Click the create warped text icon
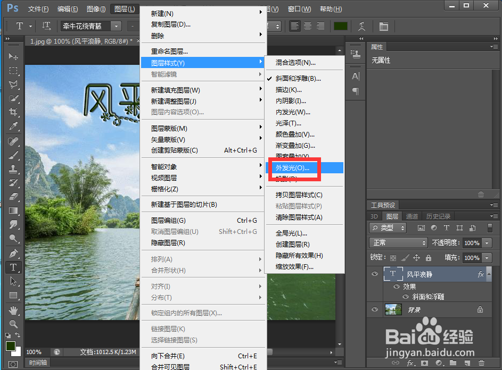 tap(363, 26)
